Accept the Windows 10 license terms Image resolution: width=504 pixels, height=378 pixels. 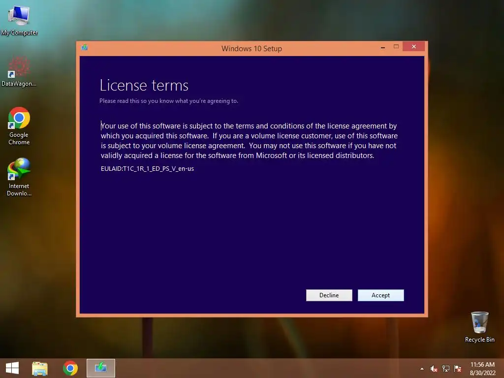click(380, 295)
